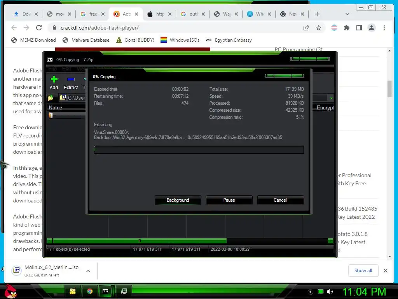
Task: Click the volume speaker tray icon
Action: coord(330,292)
